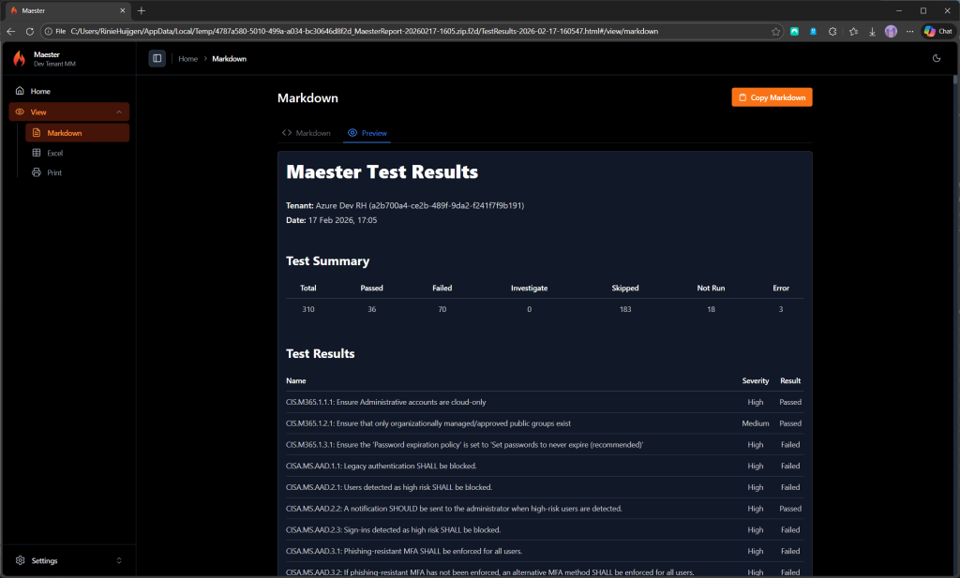Click the 'Total' value 310
The image size is (960, 578).
[307, 309]
